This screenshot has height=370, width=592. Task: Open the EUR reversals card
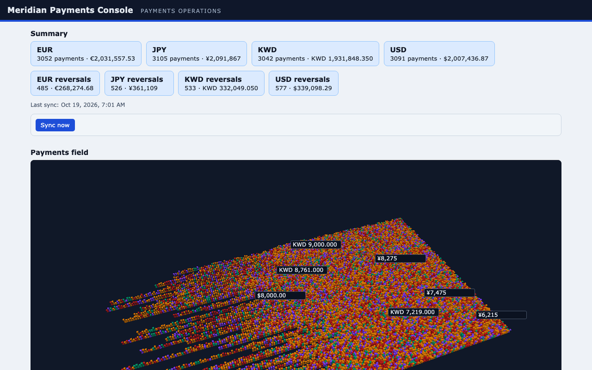coord(65,83)
